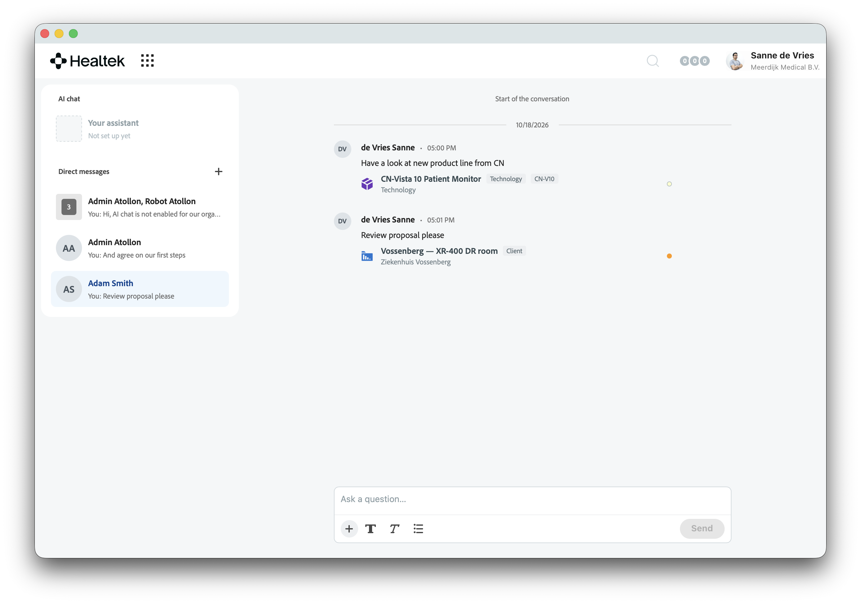Click the CN-V10 tag badge
Image resolution: width=861 pixels, height=604 pixels.
pos(544,179)
